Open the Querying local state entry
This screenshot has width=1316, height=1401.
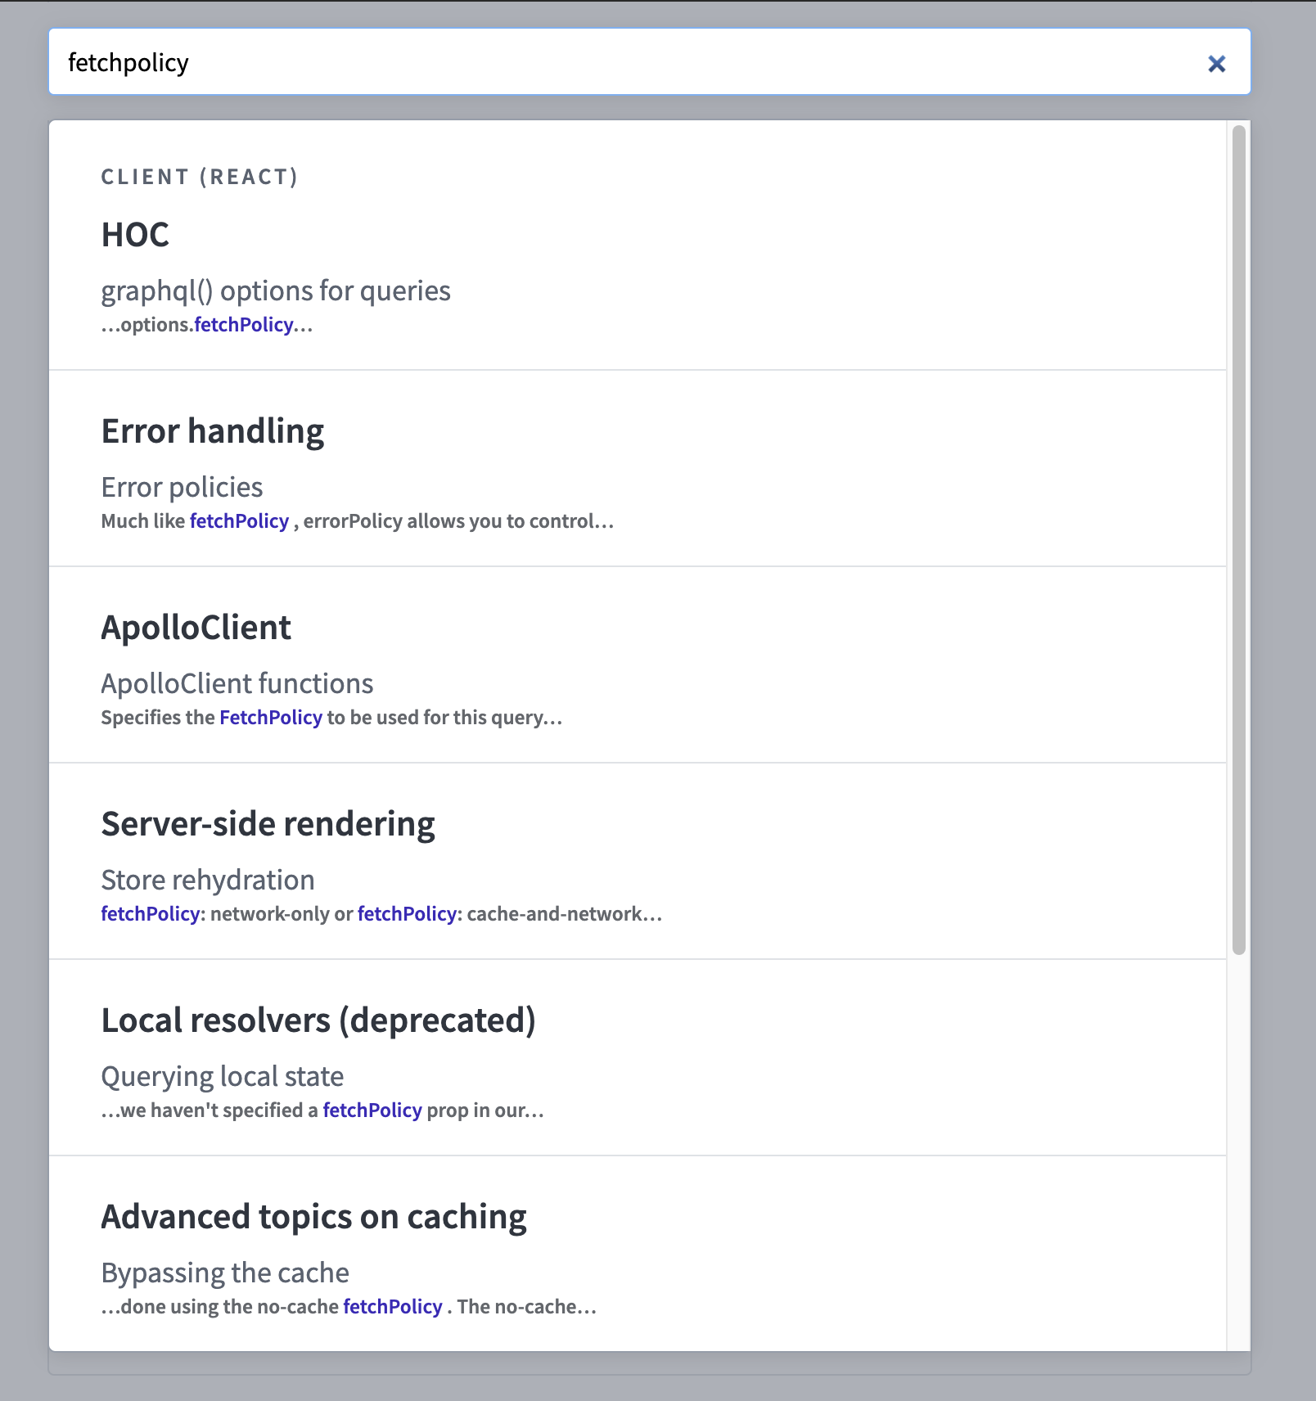[222, 1076]
